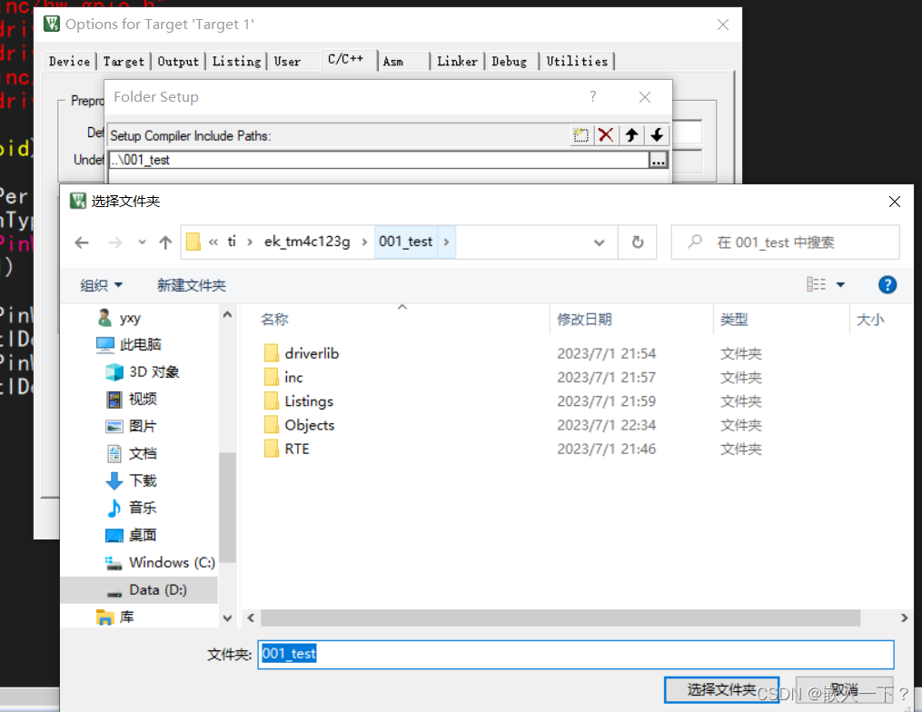Click the search box for 001_test
Image resolution: width=922 pixels, height=712 pixels.
point(785,242)
